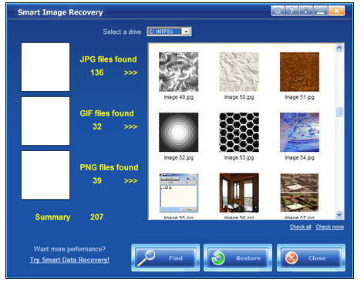The width and height of the screenshot is (364, 286).
Task: Select the concentric circles Image 52.jpg thumbnail
Action: click(x=178, y=132)
